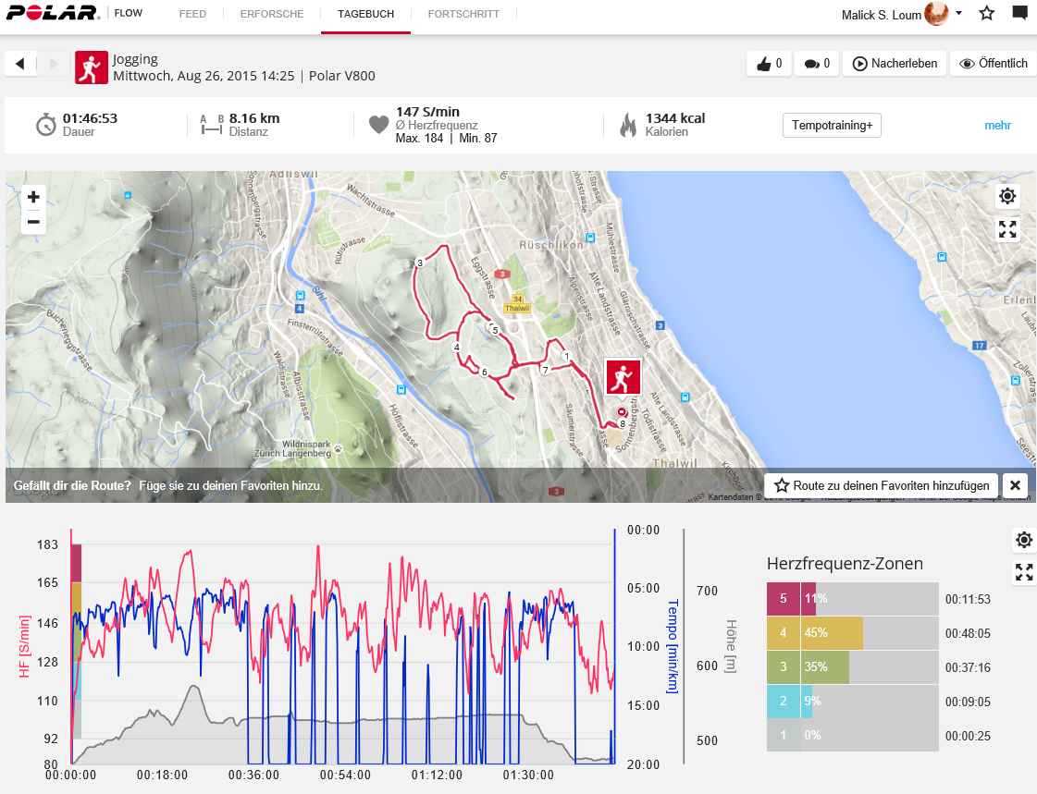Expand the heart rate chart to fullscreen
1037x794 pixels.
(x=1023, y=572)
